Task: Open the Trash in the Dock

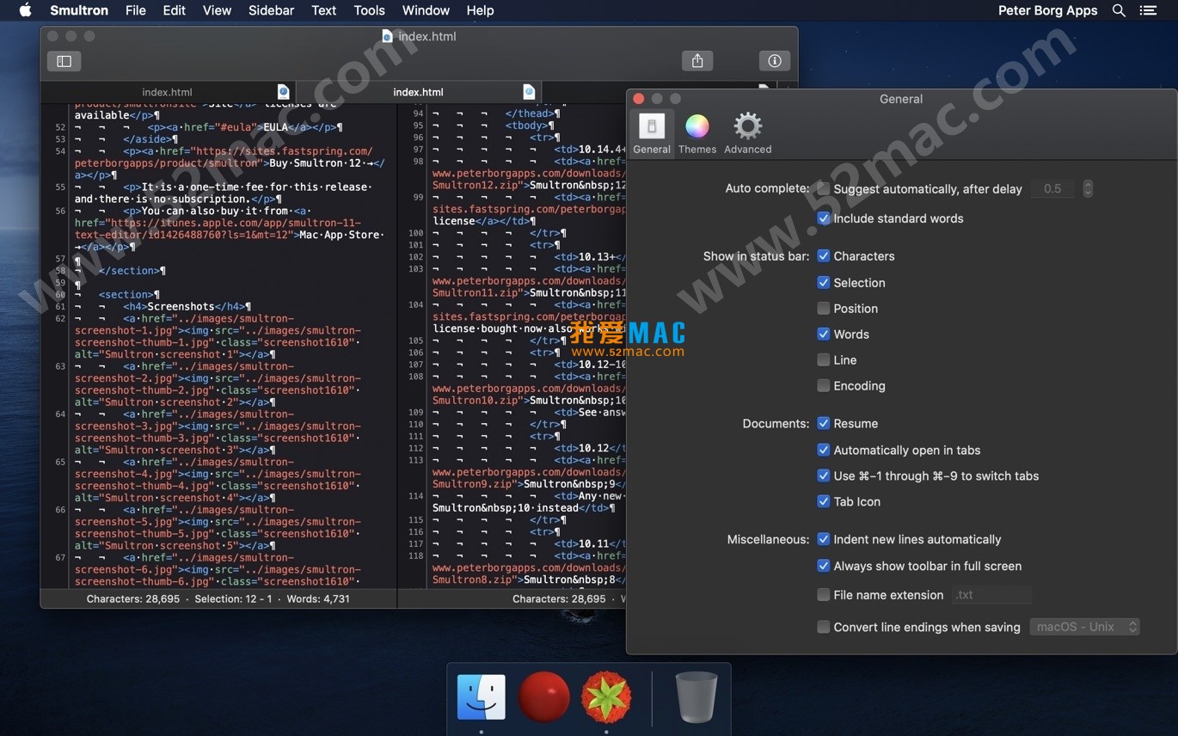Action: (x=696, y=697)
